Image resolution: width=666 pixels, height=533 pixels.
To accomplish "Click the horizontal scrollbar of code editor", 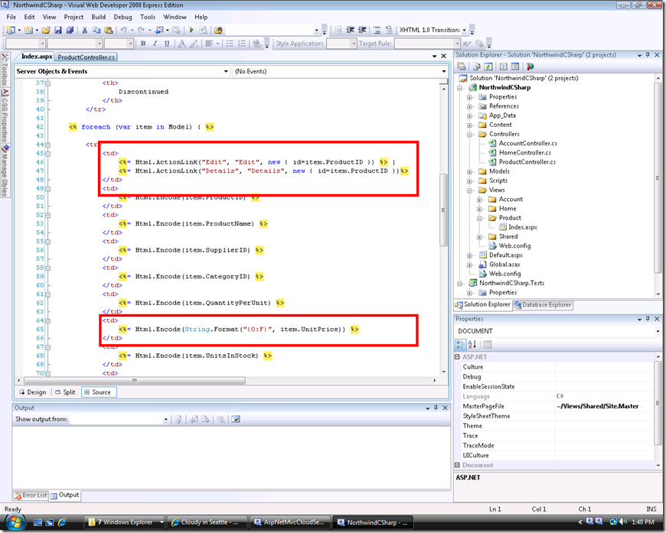I will [134, 381].
